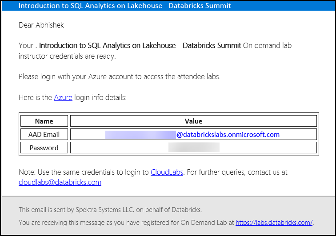
Task: Click the 'Dear Abhishek' greeting
Action: pyautogui.click(x=41, y=25)
